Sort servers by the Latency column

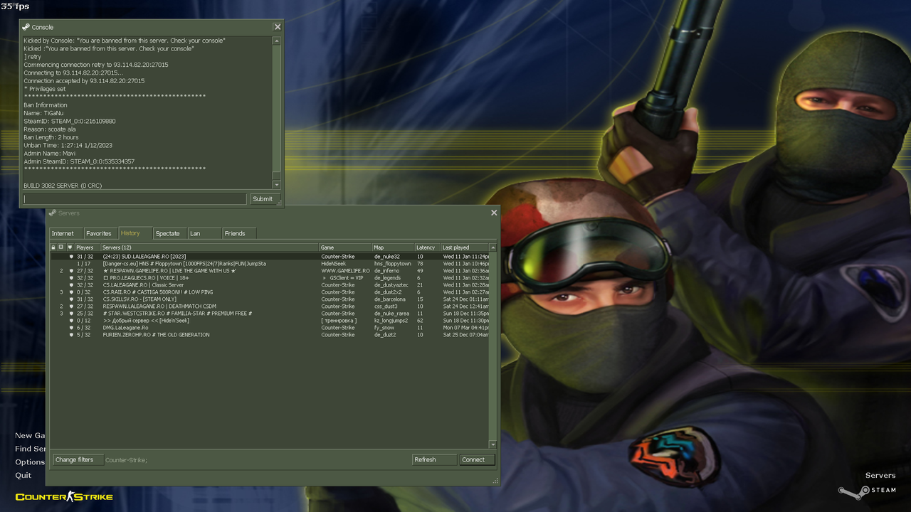(427, 247)
